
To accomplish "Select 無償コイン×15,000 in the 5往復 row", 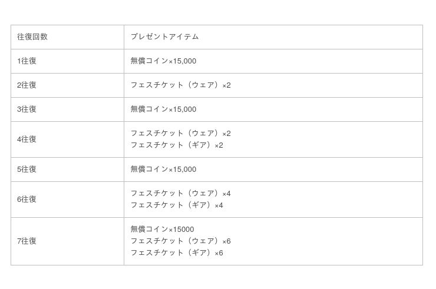I will point(163,170).
